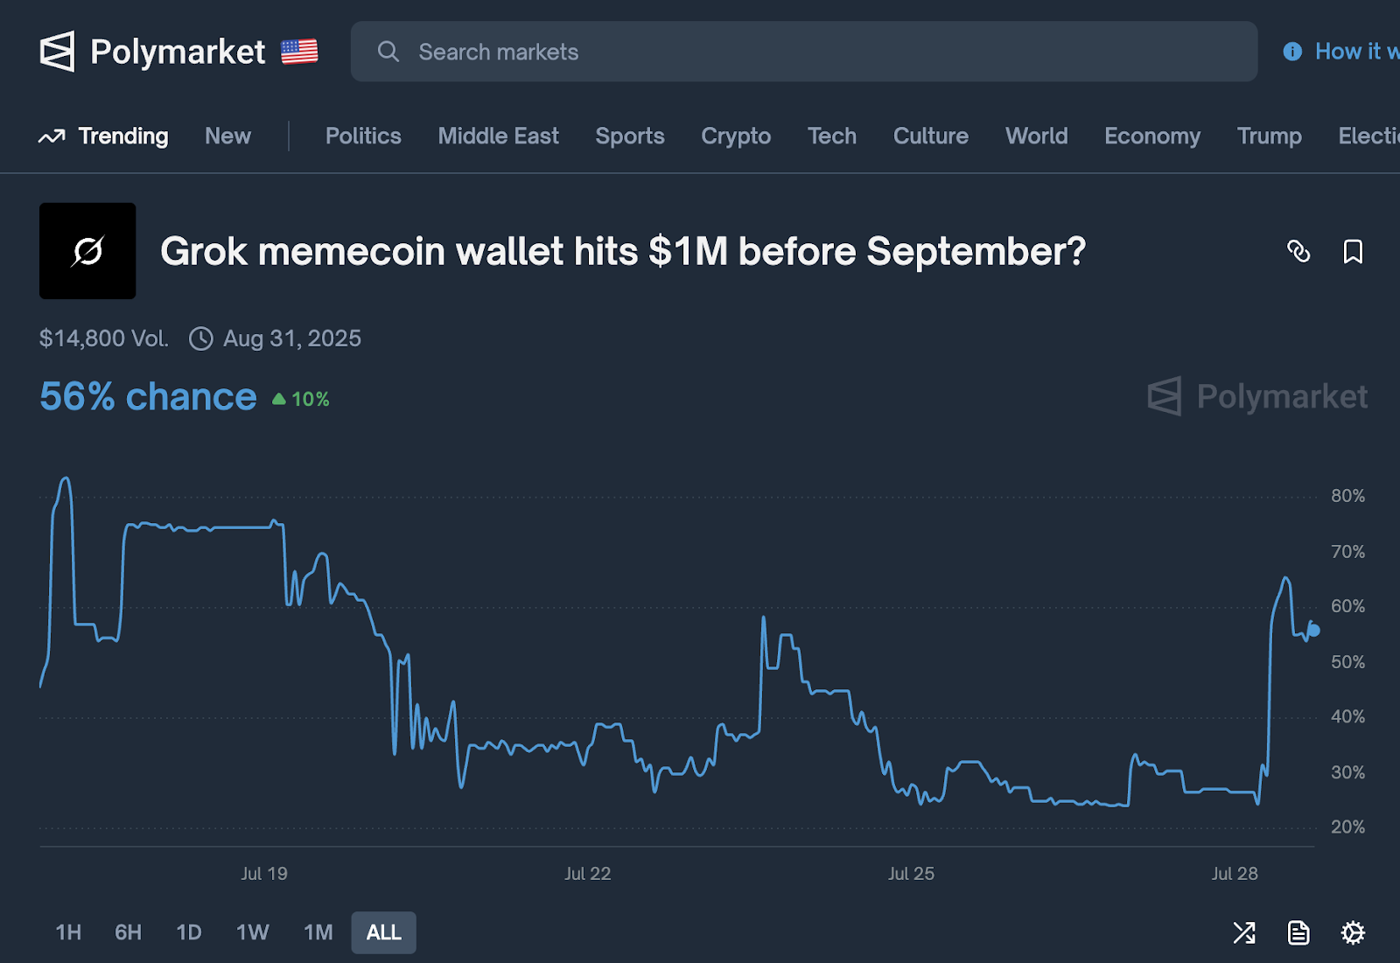This screenshot has width=1400, height=963.
Task: Open the Crypto category tab
Action: (735, 136)
